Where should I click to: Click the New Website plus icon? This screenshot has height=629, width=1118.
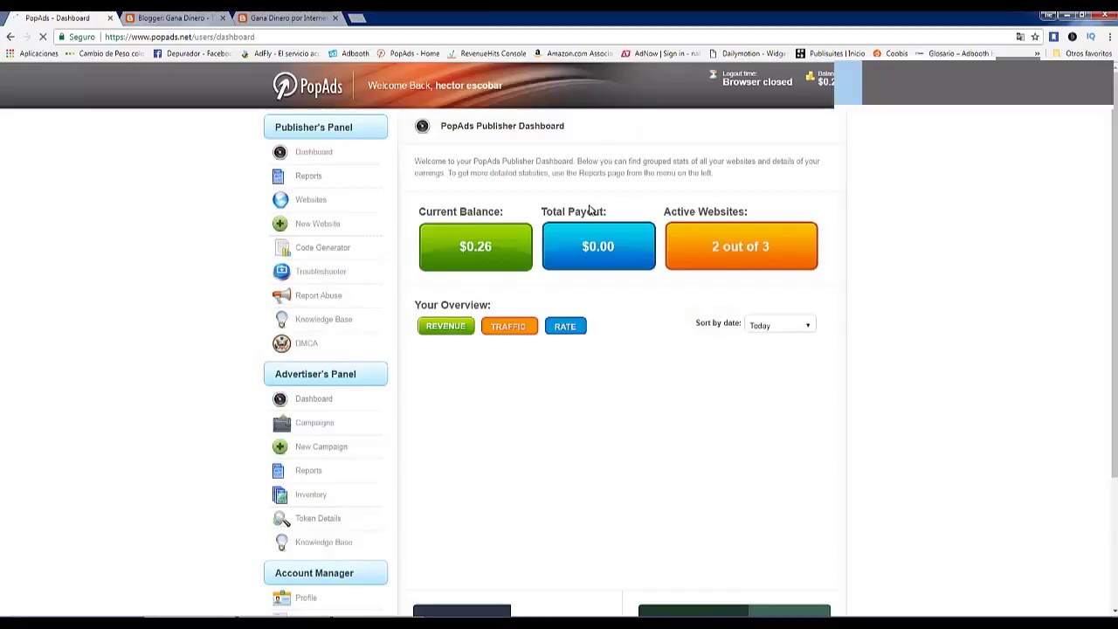pos(280,224)
